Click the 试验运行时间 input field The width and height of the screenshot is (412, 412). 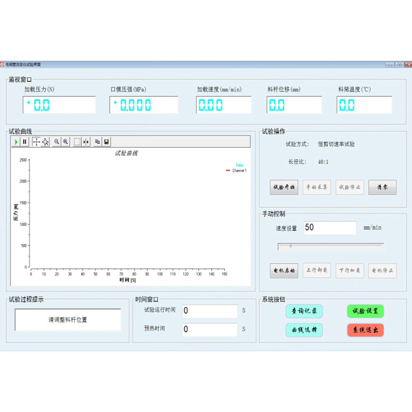pos(210,311)
